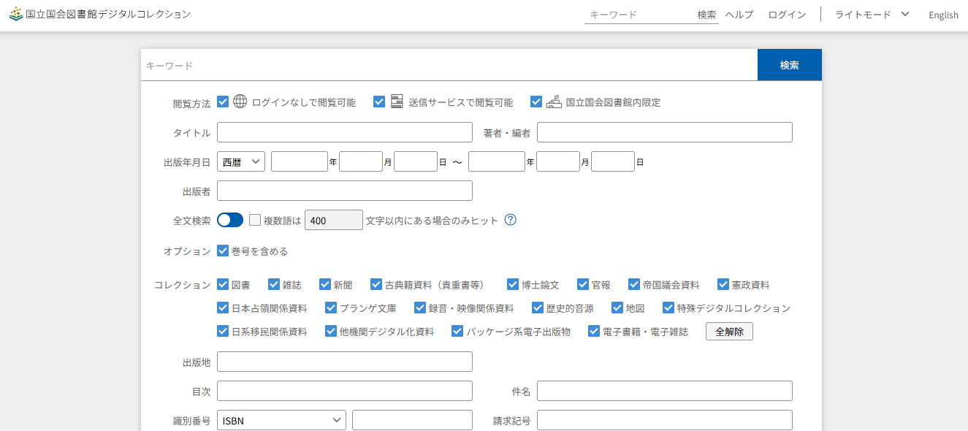The height and width of the screenshot is (431, 968).
Task: Click the end month 月 field
Action: 558,161
